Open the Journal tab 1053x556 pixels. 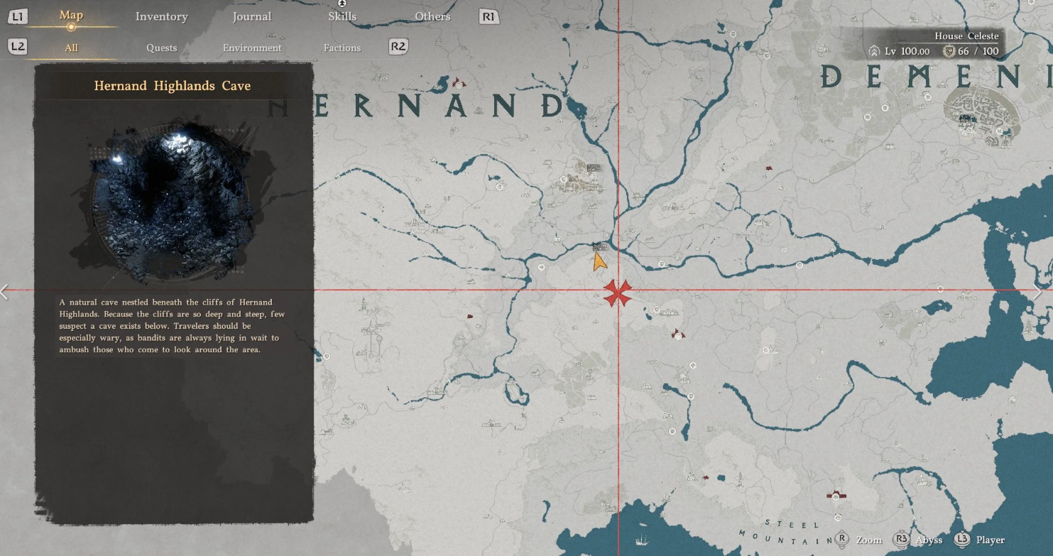tap(252, 16)
